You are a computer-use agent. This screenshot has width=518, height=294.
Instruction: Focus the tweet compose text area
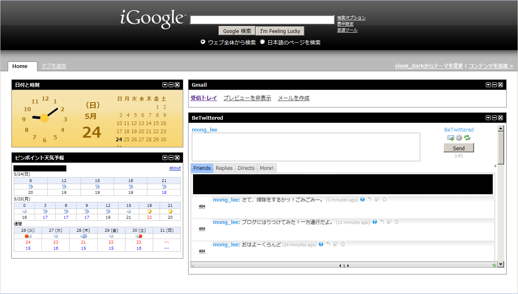(x=306, y=147)
